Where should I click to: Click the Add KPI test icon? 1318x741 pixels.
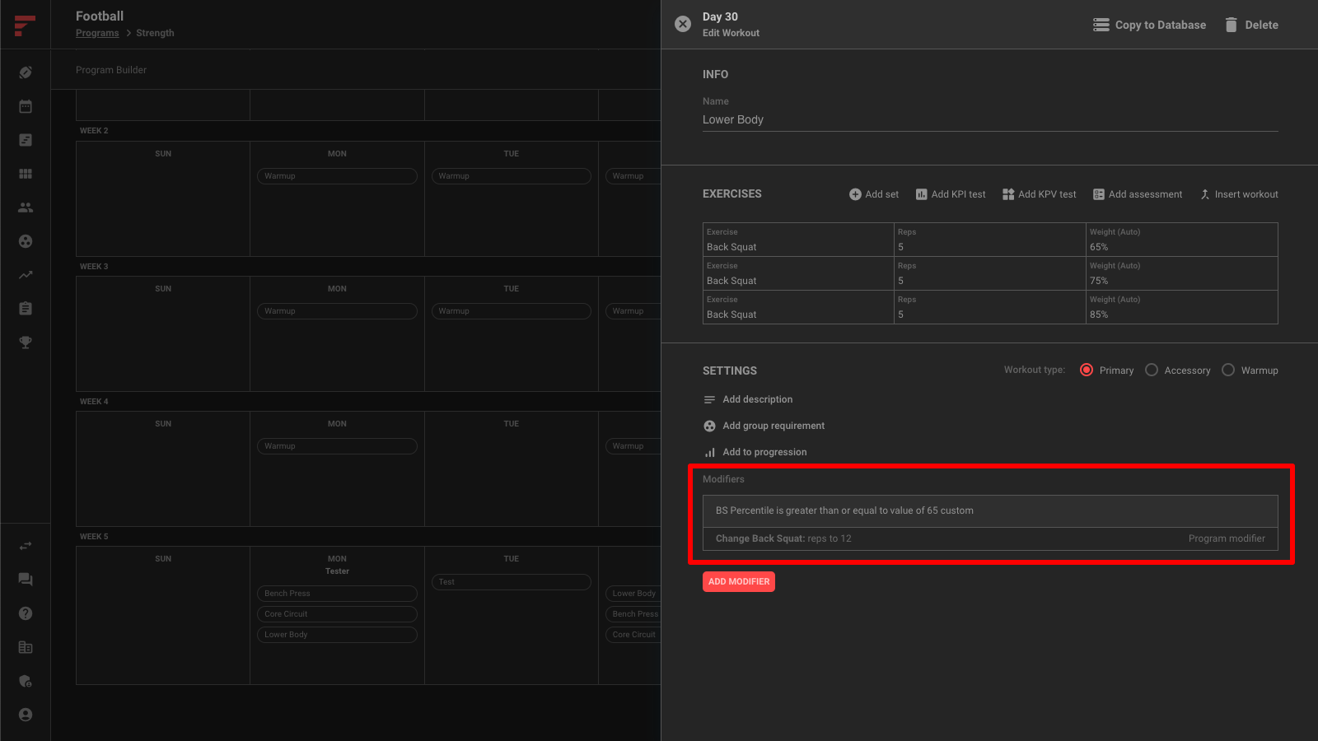pyautogui.click(x=921, y=194)
